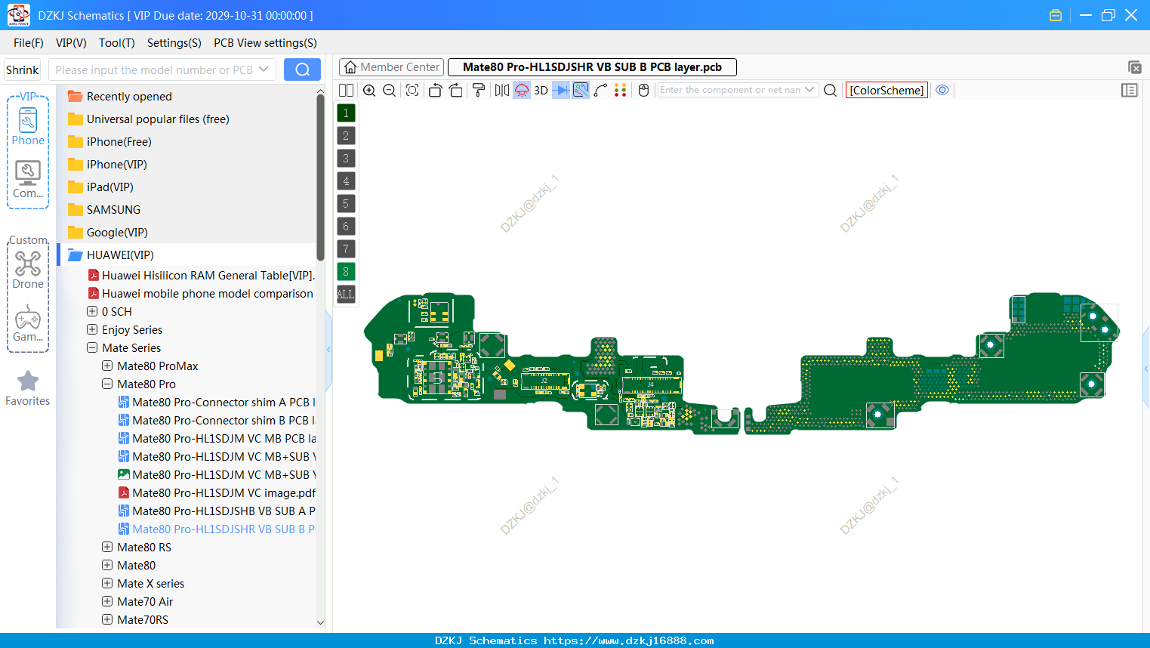
Task: Expand the Enjoy Series node
Action: point(92,329)
